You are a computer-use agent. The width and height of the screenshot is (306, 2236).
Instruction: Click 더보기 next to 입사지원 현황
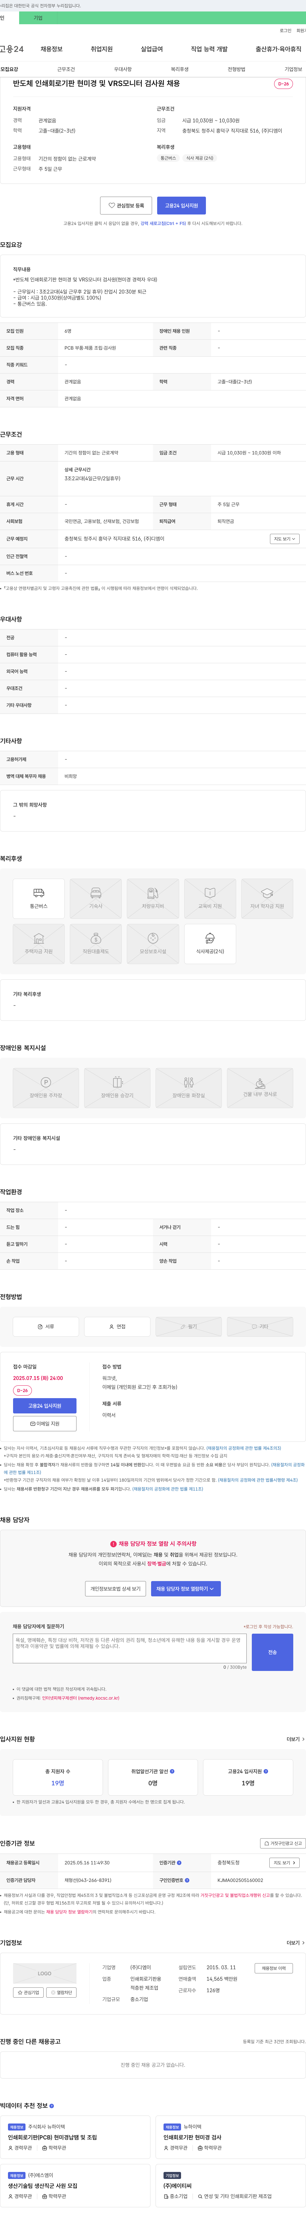click(295, 1739)
